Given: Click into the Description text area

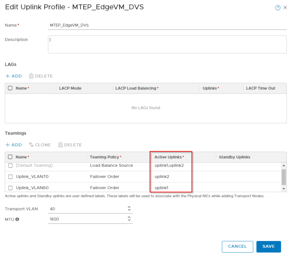Looking at the screenshot, I should [x=167, y=44].
